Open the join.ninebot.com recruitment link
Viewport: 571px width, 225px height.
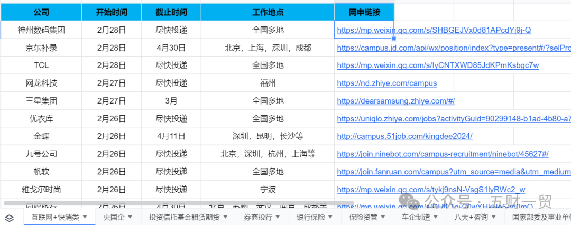443,154
